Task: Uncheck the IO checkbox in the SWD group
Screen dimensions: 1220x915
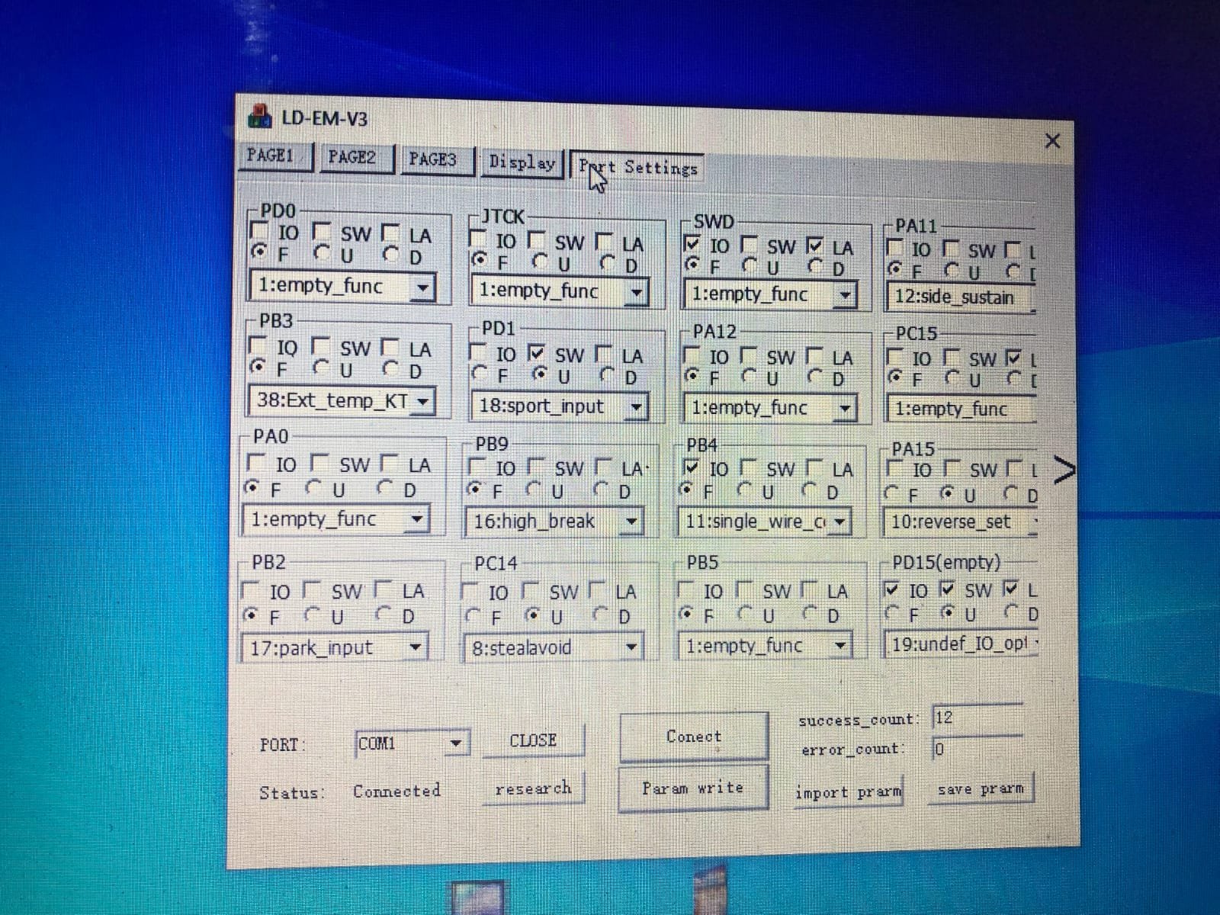Action: point(691,246)
